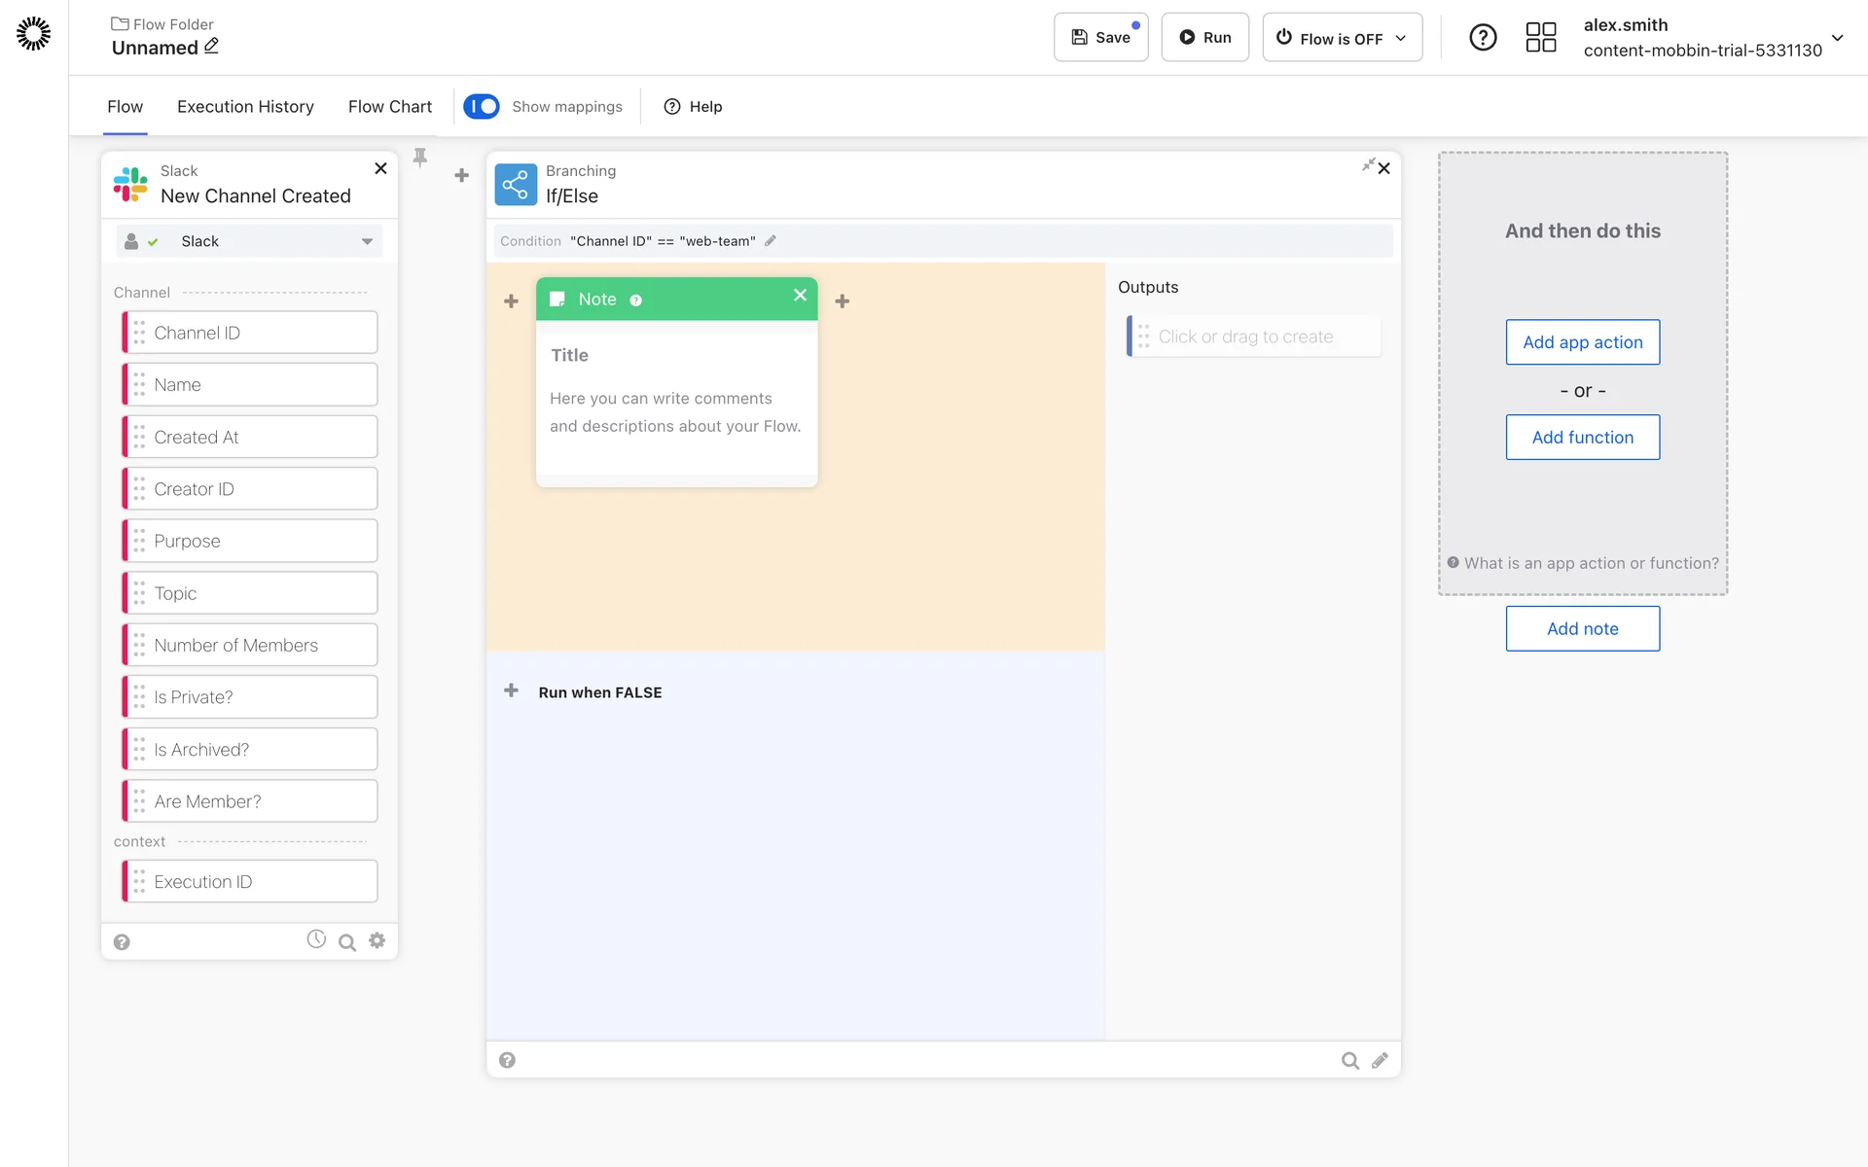Collapse the If/Else branching card
The width and height of the screenshot is (1868, 1167).
pyautogui.click(x=1368, y=165)
